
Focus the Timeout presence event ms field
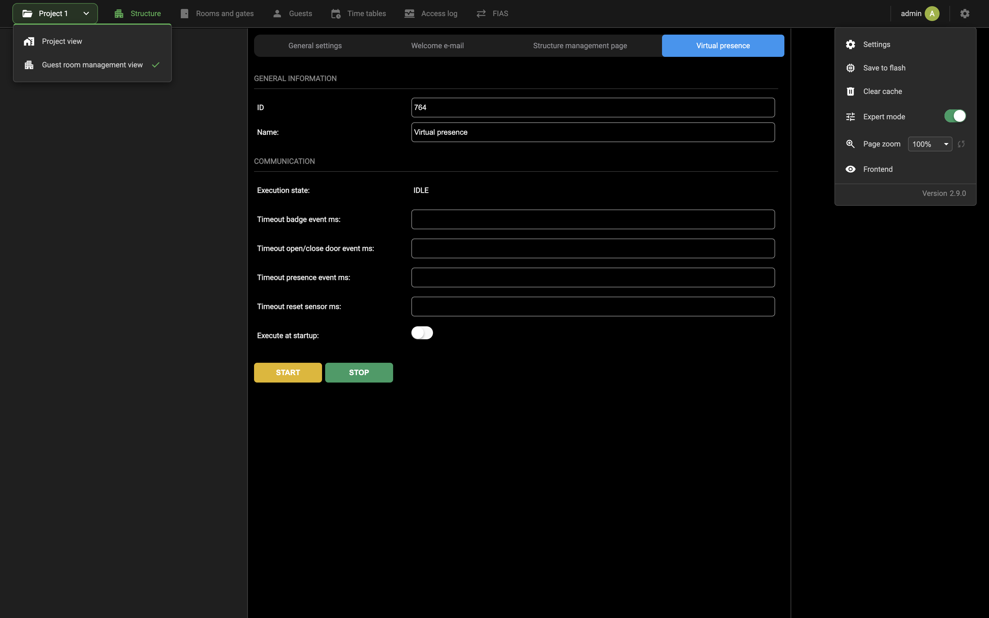[x=592, y=277]
